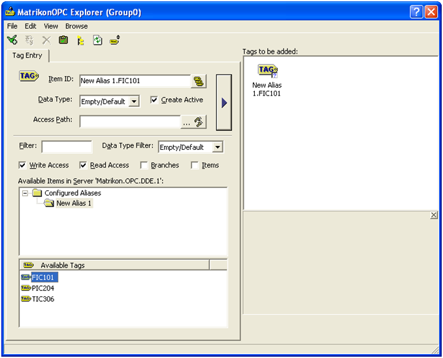Click the Access Path input field
Viewport: 443px width, 358px height.
coord(130,122)
